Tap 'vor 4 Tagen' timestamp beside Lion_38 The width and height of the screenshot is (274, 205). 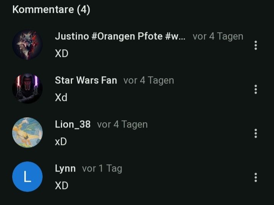pyautogui.click(x=122, y=125)
